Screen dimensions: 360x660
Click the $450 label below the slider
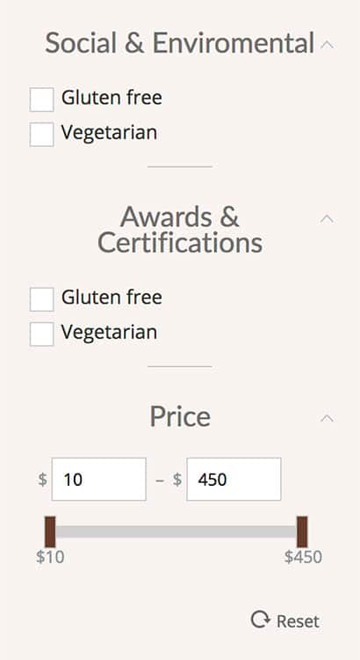pyautogui.click(x=303, y=557)
